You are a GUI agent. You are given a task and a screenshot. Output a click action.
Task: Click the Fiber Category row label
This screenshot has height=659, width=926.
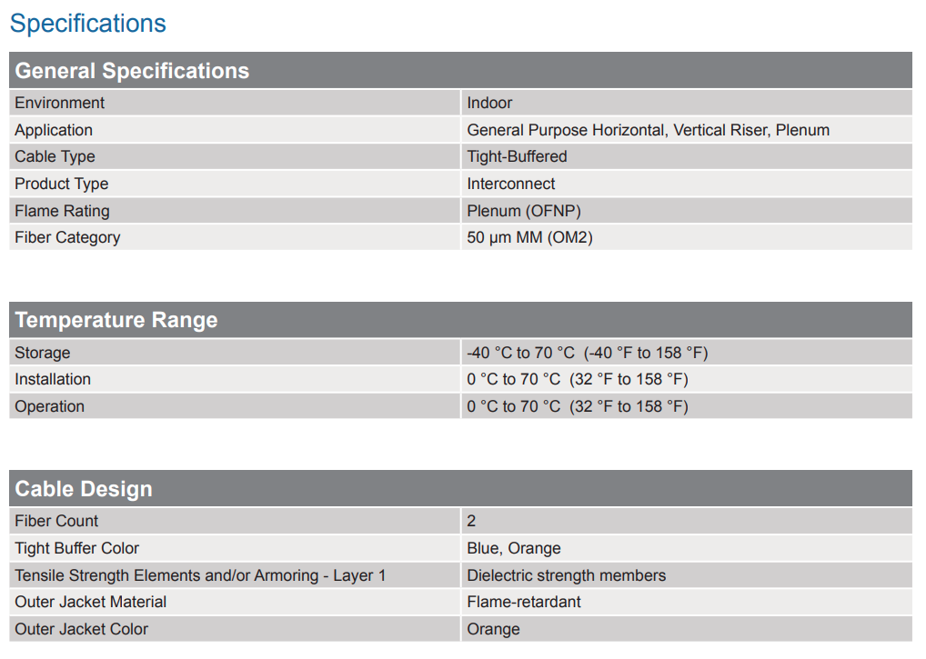coord(67,237)
